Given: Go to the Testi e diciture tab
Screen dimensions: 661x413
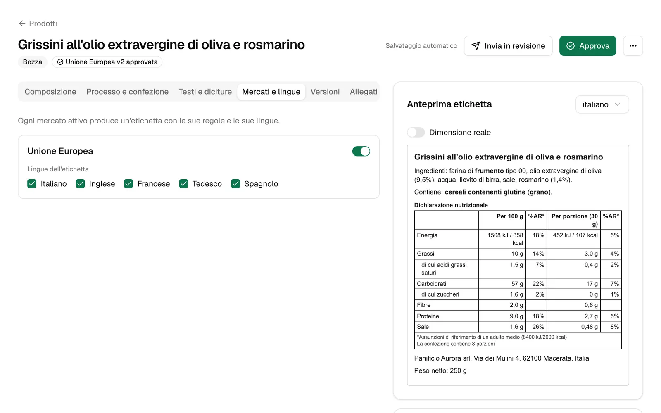Looking at the screenshot, I should tap(205, 92).
